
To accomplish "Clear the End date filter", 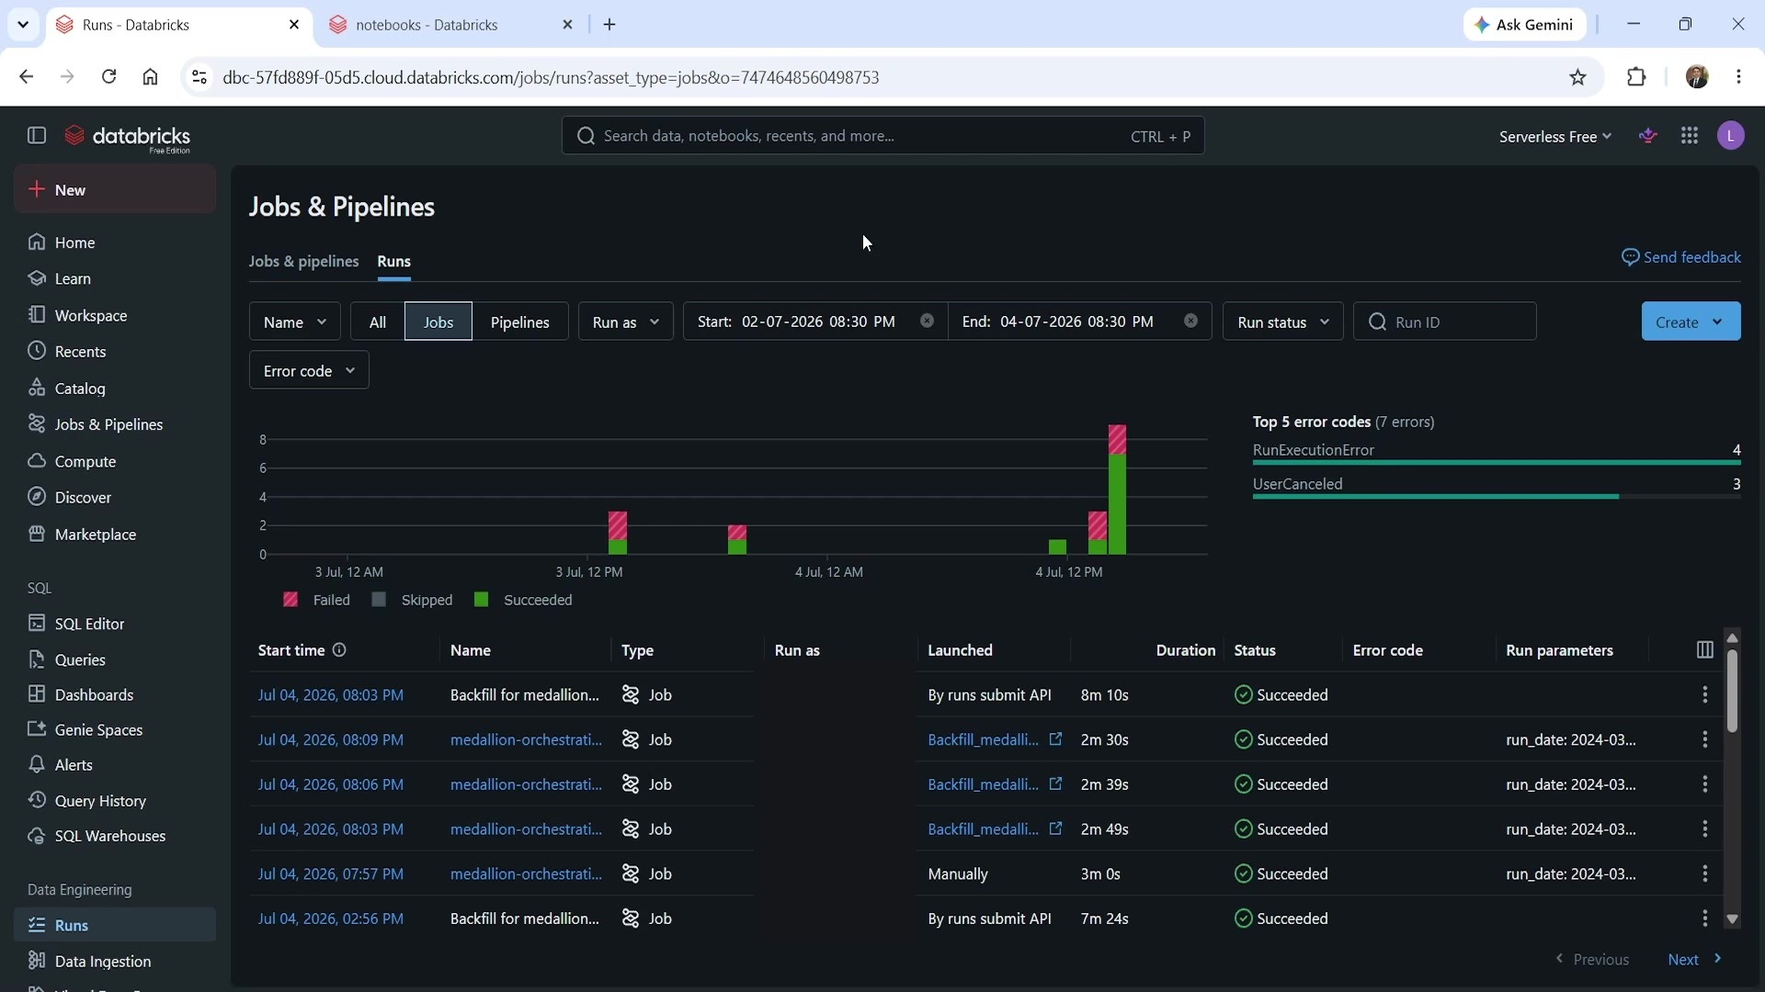I will click(1190, 321).
